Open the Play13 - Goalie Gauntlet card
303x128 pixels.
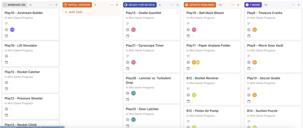[x=152, y=24]
